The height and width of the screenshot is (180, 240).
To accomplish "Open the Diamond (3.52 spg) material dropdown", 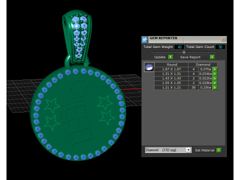I will (x=188, y=150).
